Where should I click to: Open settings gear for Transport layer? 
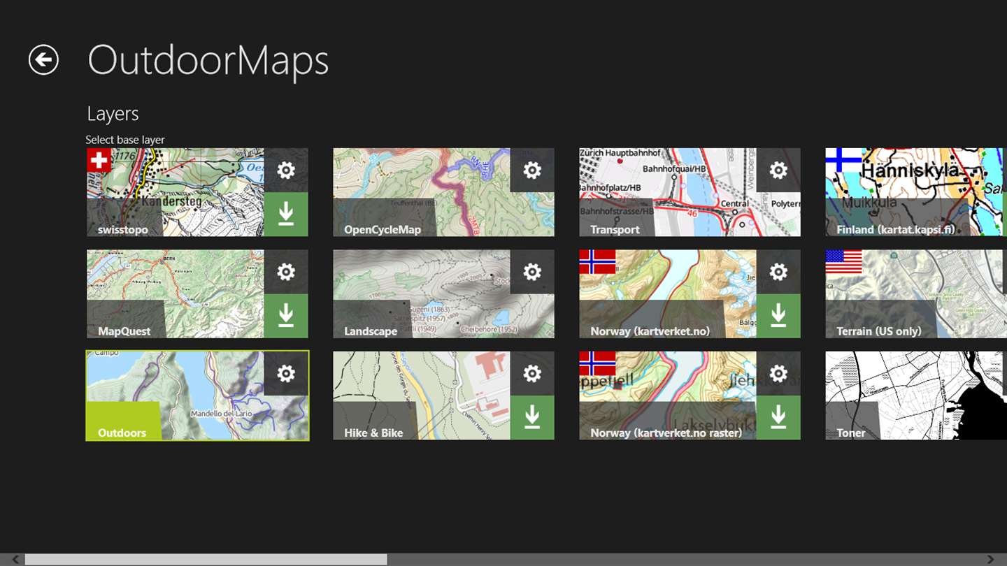point(778,170)
